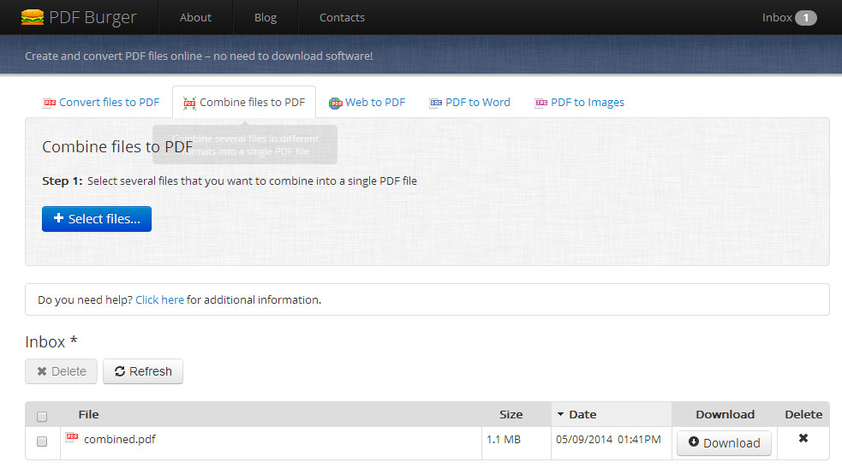Open the combined.pdf file name
This screenshot has width=842, height=468.
pyautogui.click(x=120, y=439)
